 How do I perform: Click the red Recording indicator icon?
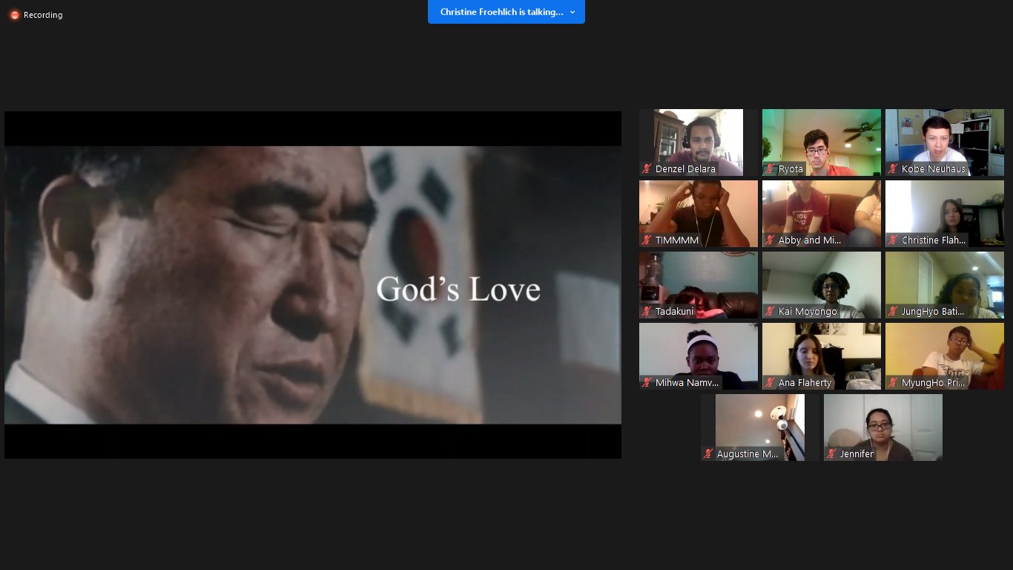[15, 15]
